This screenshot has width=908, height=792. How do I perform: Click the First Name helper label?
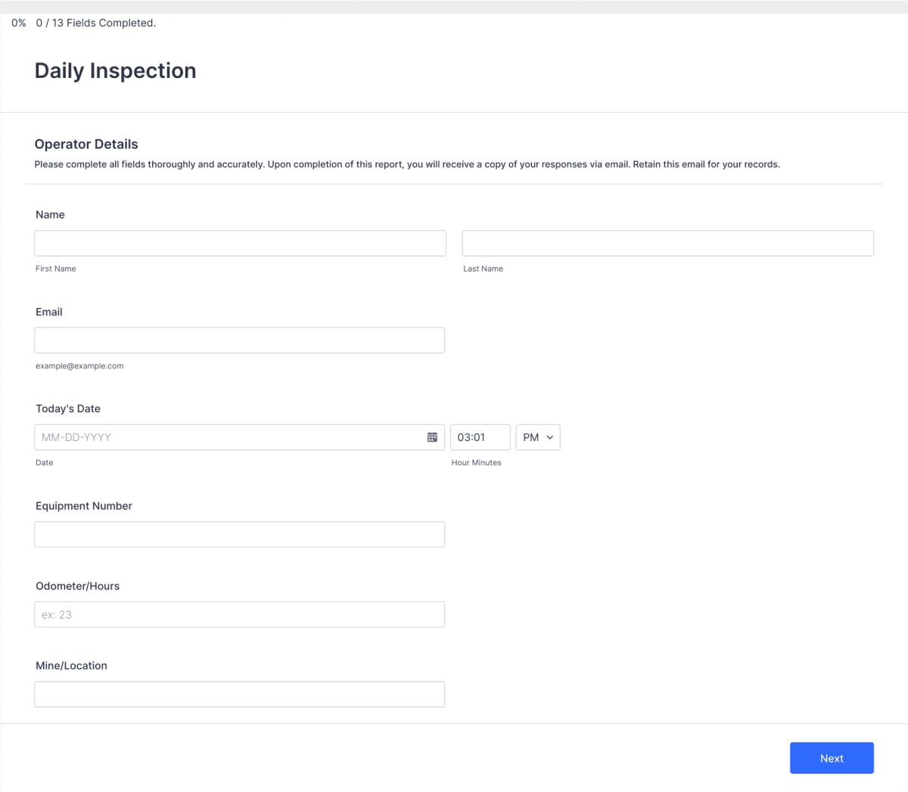pos(55,269)
